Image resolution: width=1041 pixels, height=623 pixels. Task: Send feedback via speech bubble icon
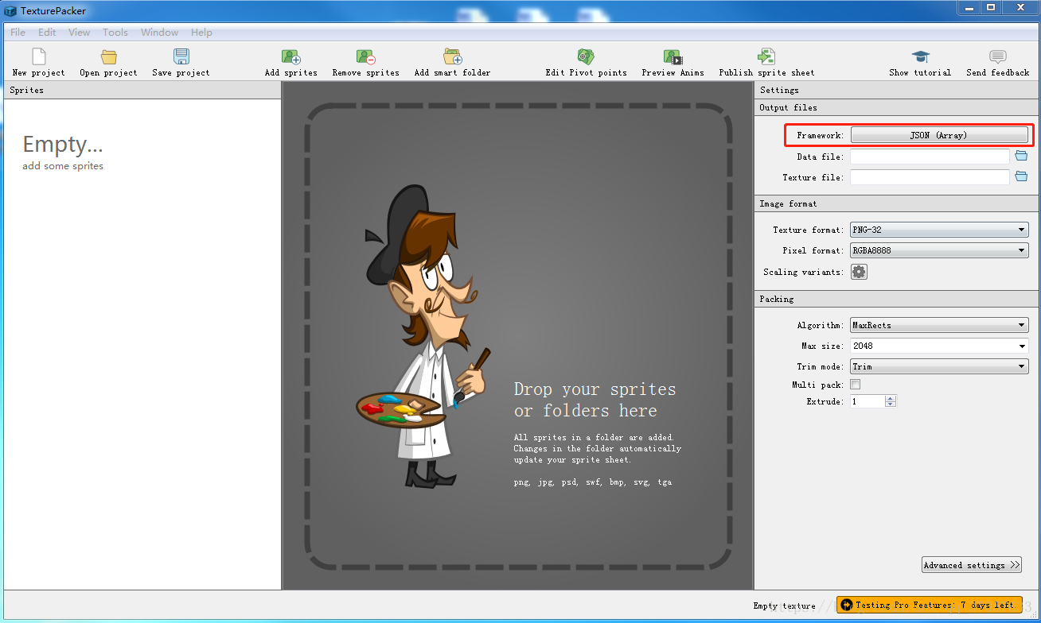(997, 57)
